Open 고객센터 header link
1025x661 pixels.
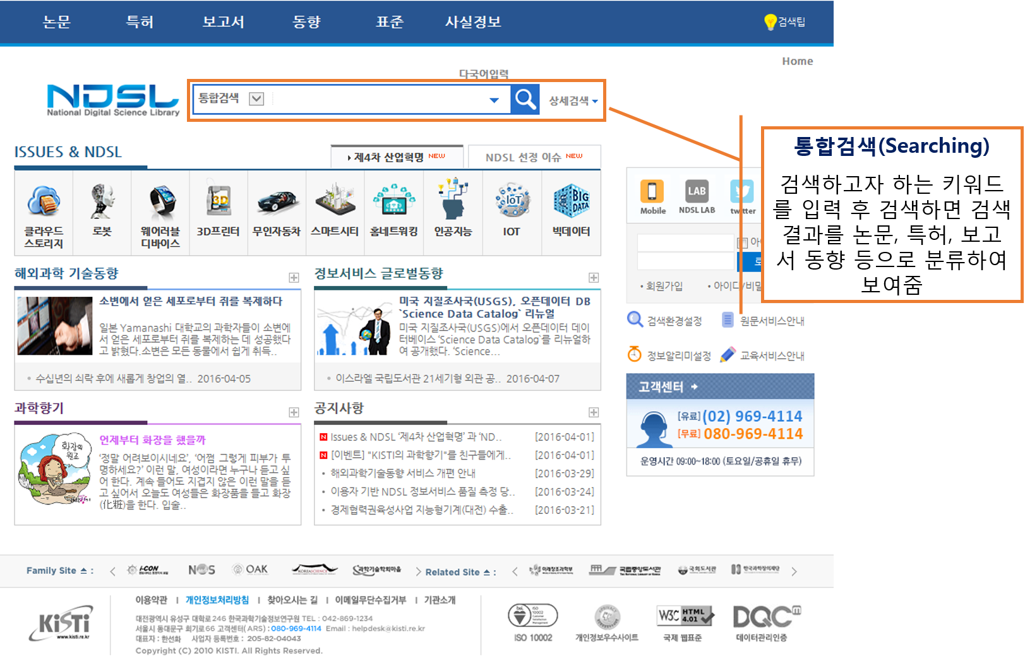coord(668,386)
